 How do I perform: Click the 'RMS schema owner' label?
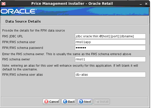click(16, 59)
